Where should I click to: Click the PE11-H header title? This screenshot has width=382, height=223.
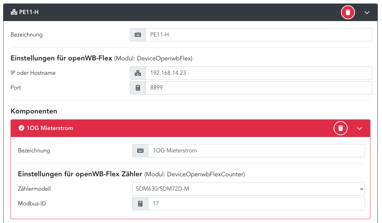point(29,13)
